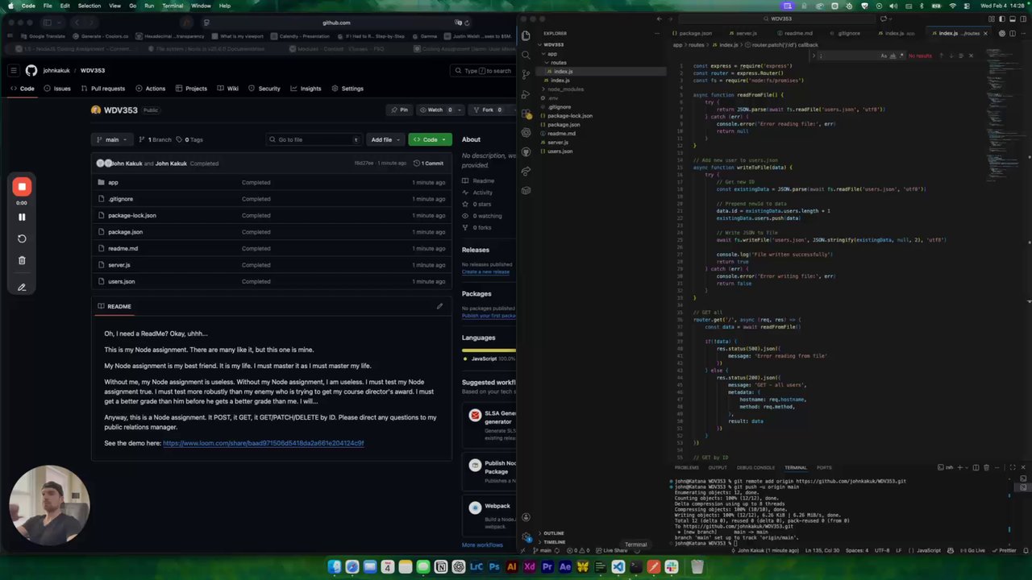The width and height of the screenshot is (1032, 580).
Task: Pause the screen recording
Action: pos(22,217)
